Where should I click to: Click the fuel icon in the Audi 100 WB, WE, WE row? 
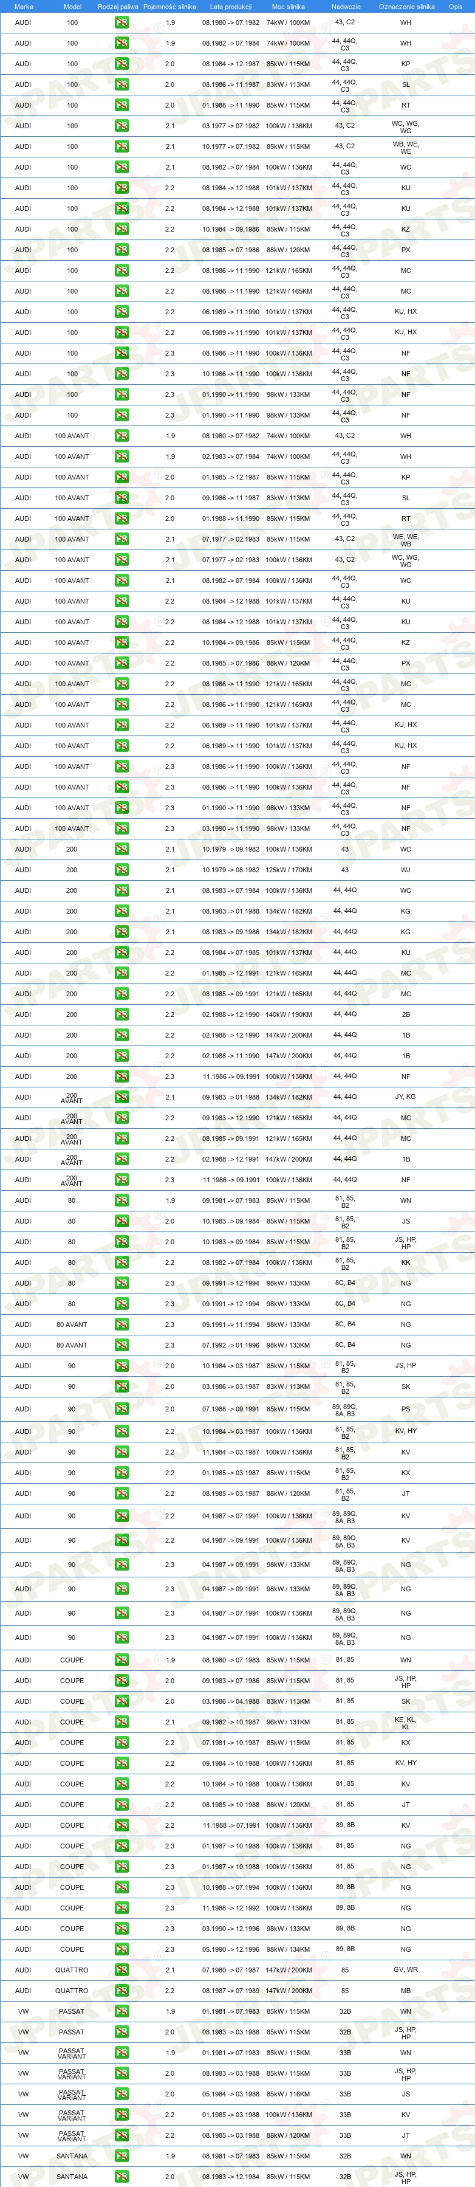click(x=122, y=146)
